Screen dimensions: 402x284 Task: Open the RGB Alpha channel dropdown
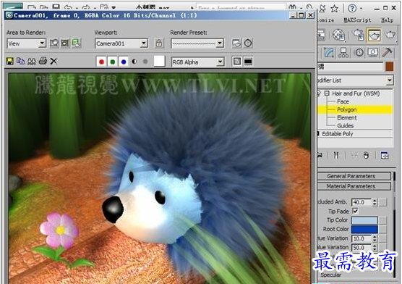[x=198, y=62]
